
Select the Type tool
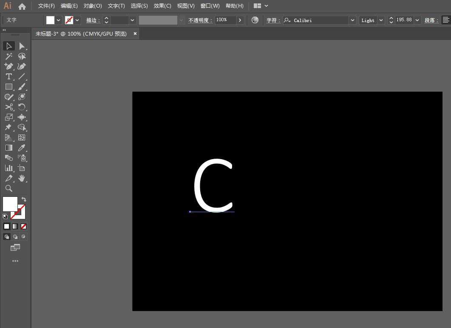(x=9, y=76)
